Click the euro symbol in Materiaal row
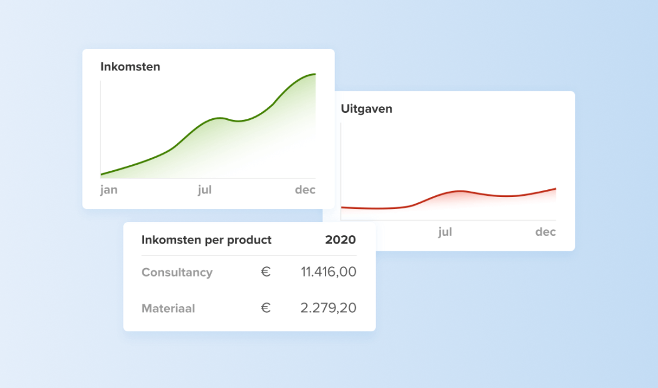658x388 pixels. click(x=266, y=309)
